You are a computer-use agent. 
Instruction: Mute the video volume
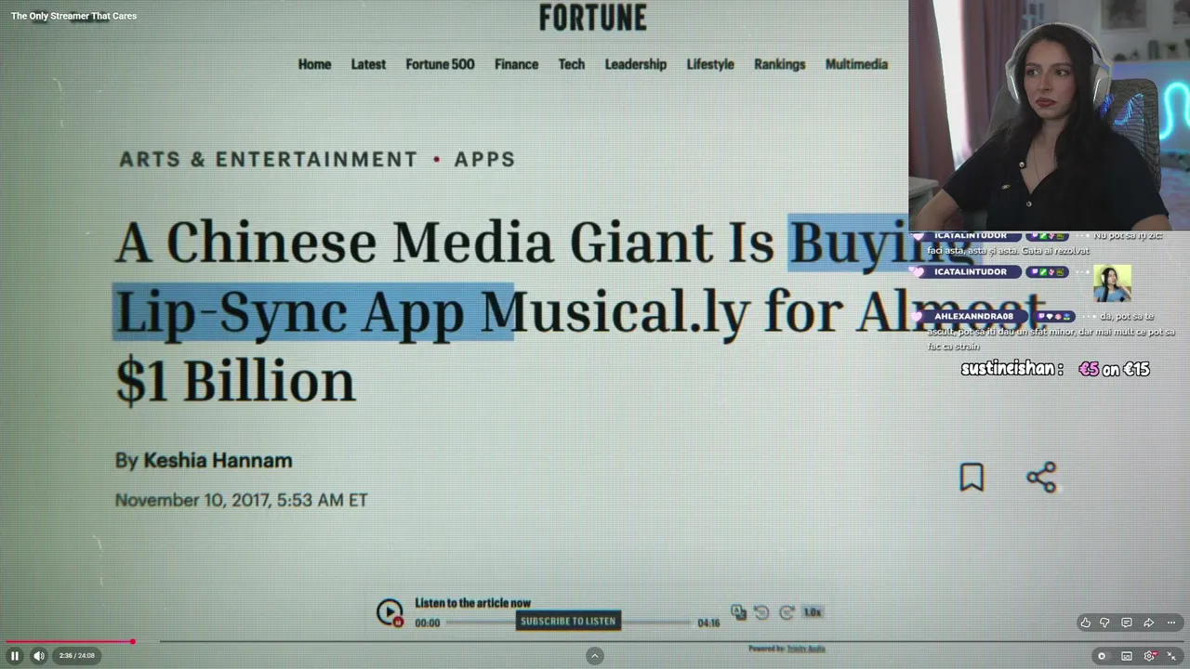[39, 656]
